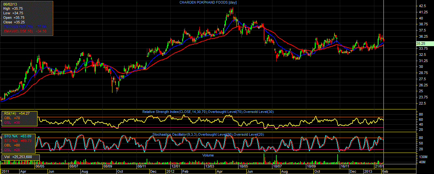Click the 23.75 price axis label

[424, 97]
